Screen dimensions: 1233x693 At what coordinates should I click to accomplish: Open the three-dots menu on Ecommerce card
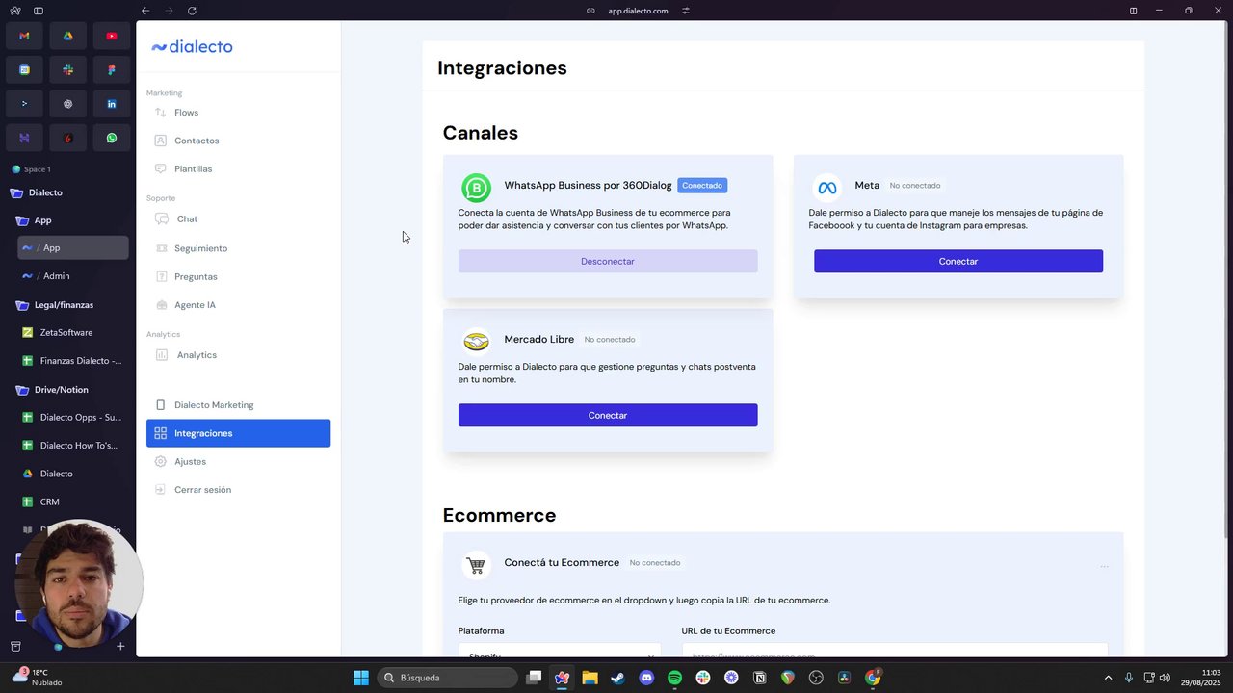coord(1104,566)
